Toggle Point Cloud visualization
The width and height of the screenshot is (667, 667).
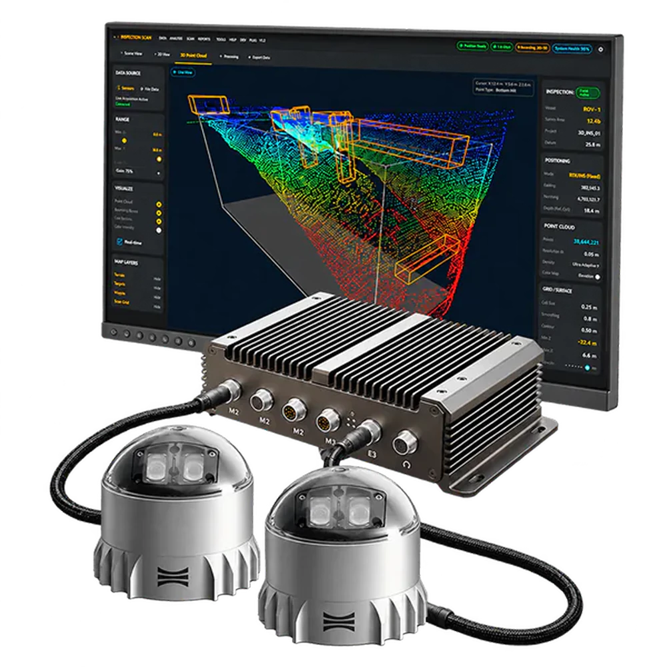(159, 204)
